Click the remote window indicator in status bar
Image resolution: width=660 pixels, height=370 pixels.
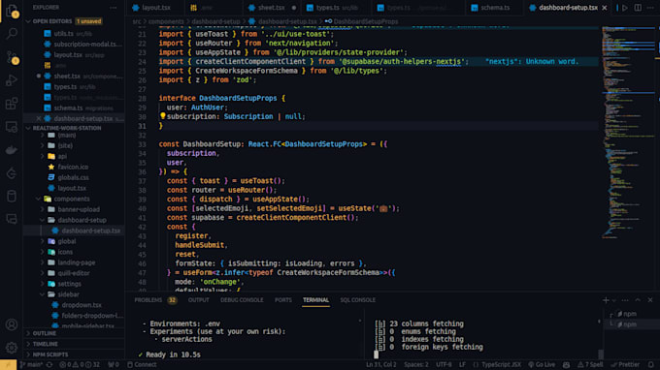8,364
